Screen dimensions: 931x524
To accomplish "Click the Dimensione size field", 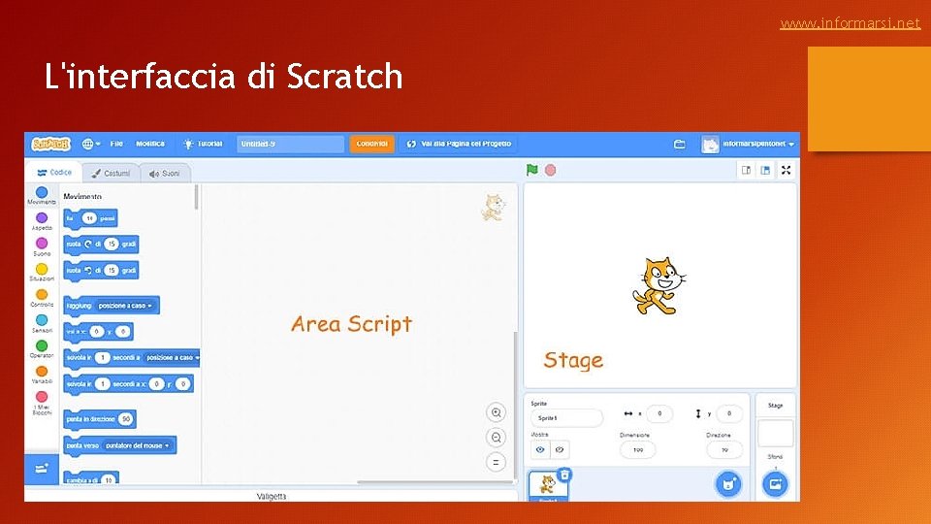I will tap(638, 449).
